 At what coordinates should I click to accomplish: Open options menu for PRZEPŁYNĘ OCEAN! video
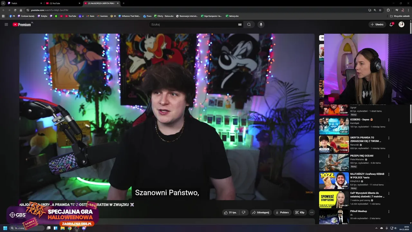389,156
